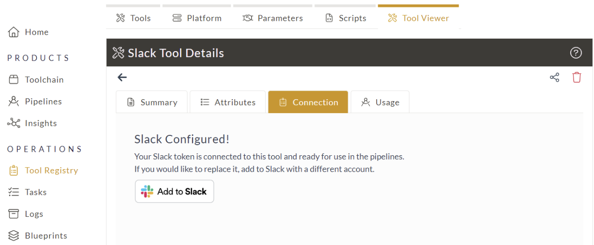The height and width of the screenshot is (245, 594).
Task: Click the Pipelines compass icon
Action: tap(13, 101)
